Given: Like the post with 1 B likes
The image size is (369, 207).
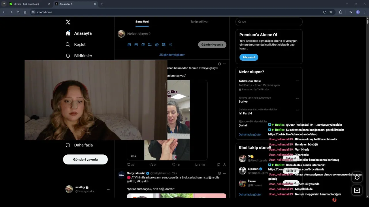Looking at the screenshot, I should (x=176, y=165).
